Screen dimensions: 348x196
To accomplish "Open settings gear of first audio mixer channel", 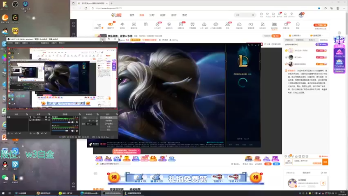I will pos(77,122).
